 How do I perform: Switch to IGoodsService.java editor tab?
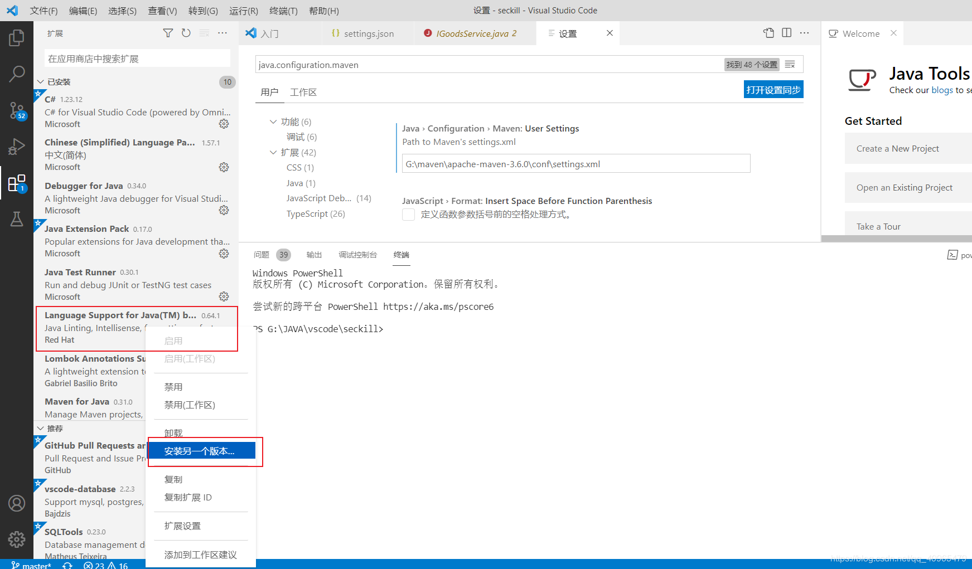(475, 33)
